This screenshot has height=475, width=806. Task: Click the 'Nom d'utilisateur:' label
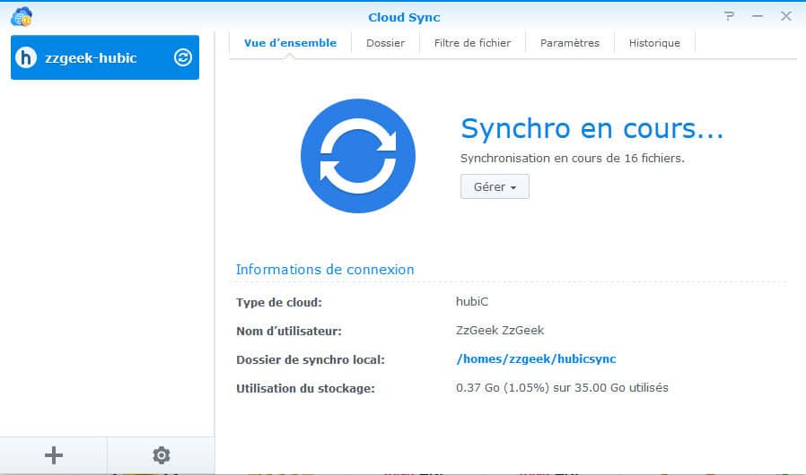(x=289, y=332)
